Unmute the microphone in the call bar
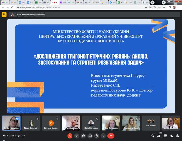 [70, 136]
